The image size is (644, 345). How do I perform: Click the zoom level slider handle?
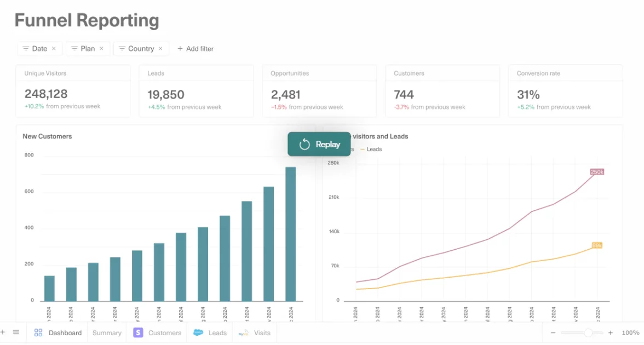click(x=588, y=332)
